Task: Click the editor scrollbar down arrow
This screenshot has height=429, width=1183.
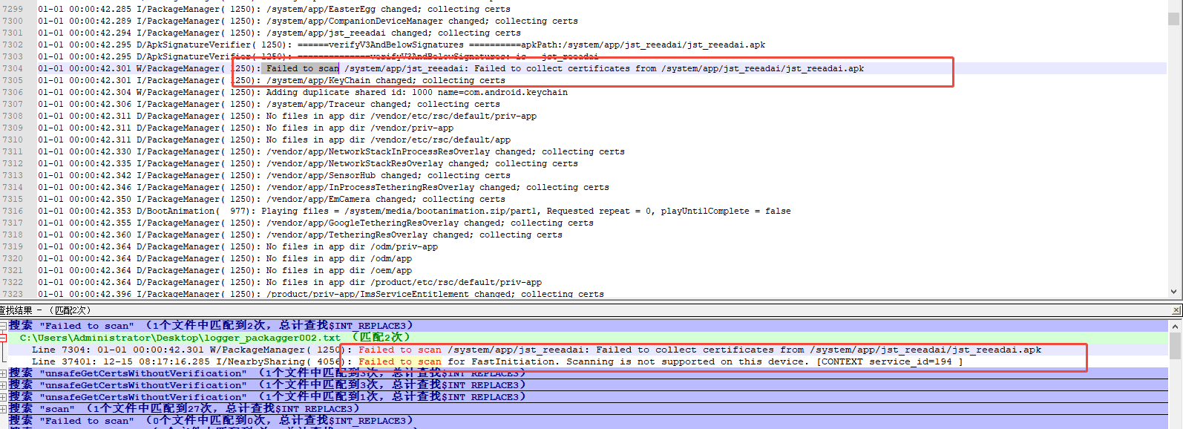Action: 1173,292
